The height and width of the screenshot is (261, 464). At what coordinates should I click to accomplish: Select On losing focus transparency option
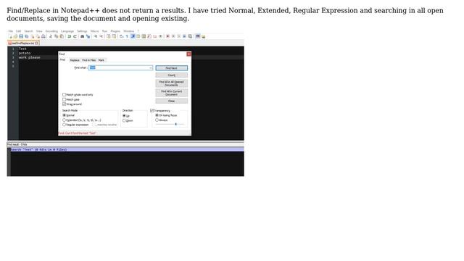coord(157,115)
